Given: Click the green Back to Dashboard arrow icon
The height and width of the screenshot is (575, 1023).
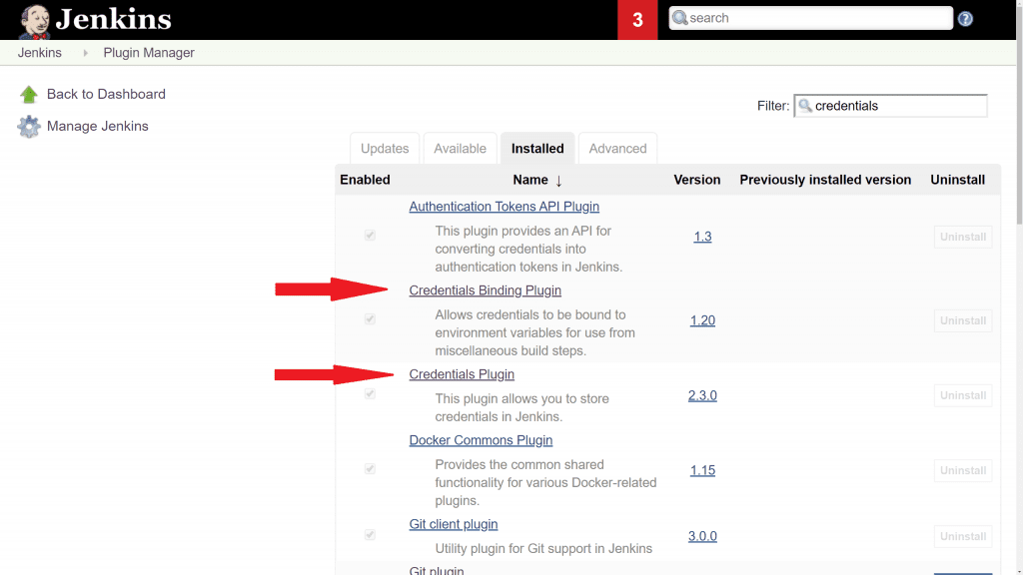Looking at the screenshot, I should point(29,95).
